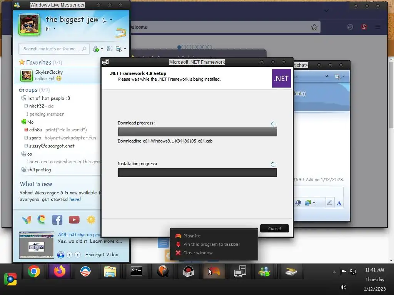Open the 'hi' personal message dropdown
This screenshot has height=295, width=394.
pyautogui.click(x=54, y=28)
